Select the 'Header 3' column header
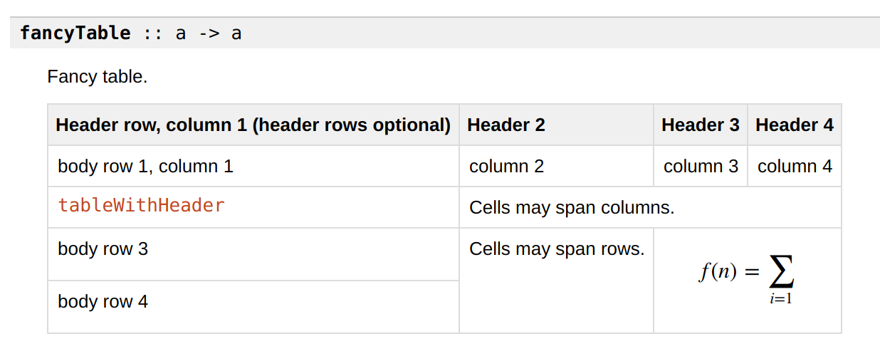Viewport: 880px width, 356px height. [701, 125]
